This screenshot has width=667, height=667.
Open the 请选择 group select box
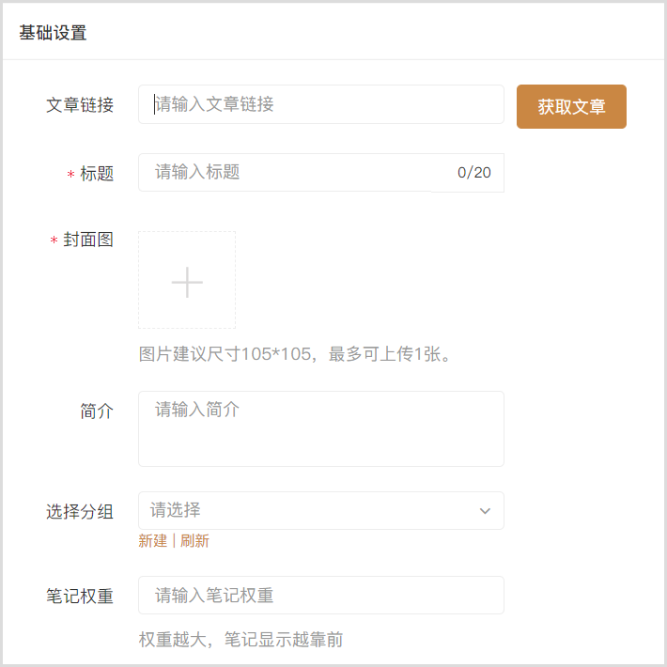coord(310,511)
